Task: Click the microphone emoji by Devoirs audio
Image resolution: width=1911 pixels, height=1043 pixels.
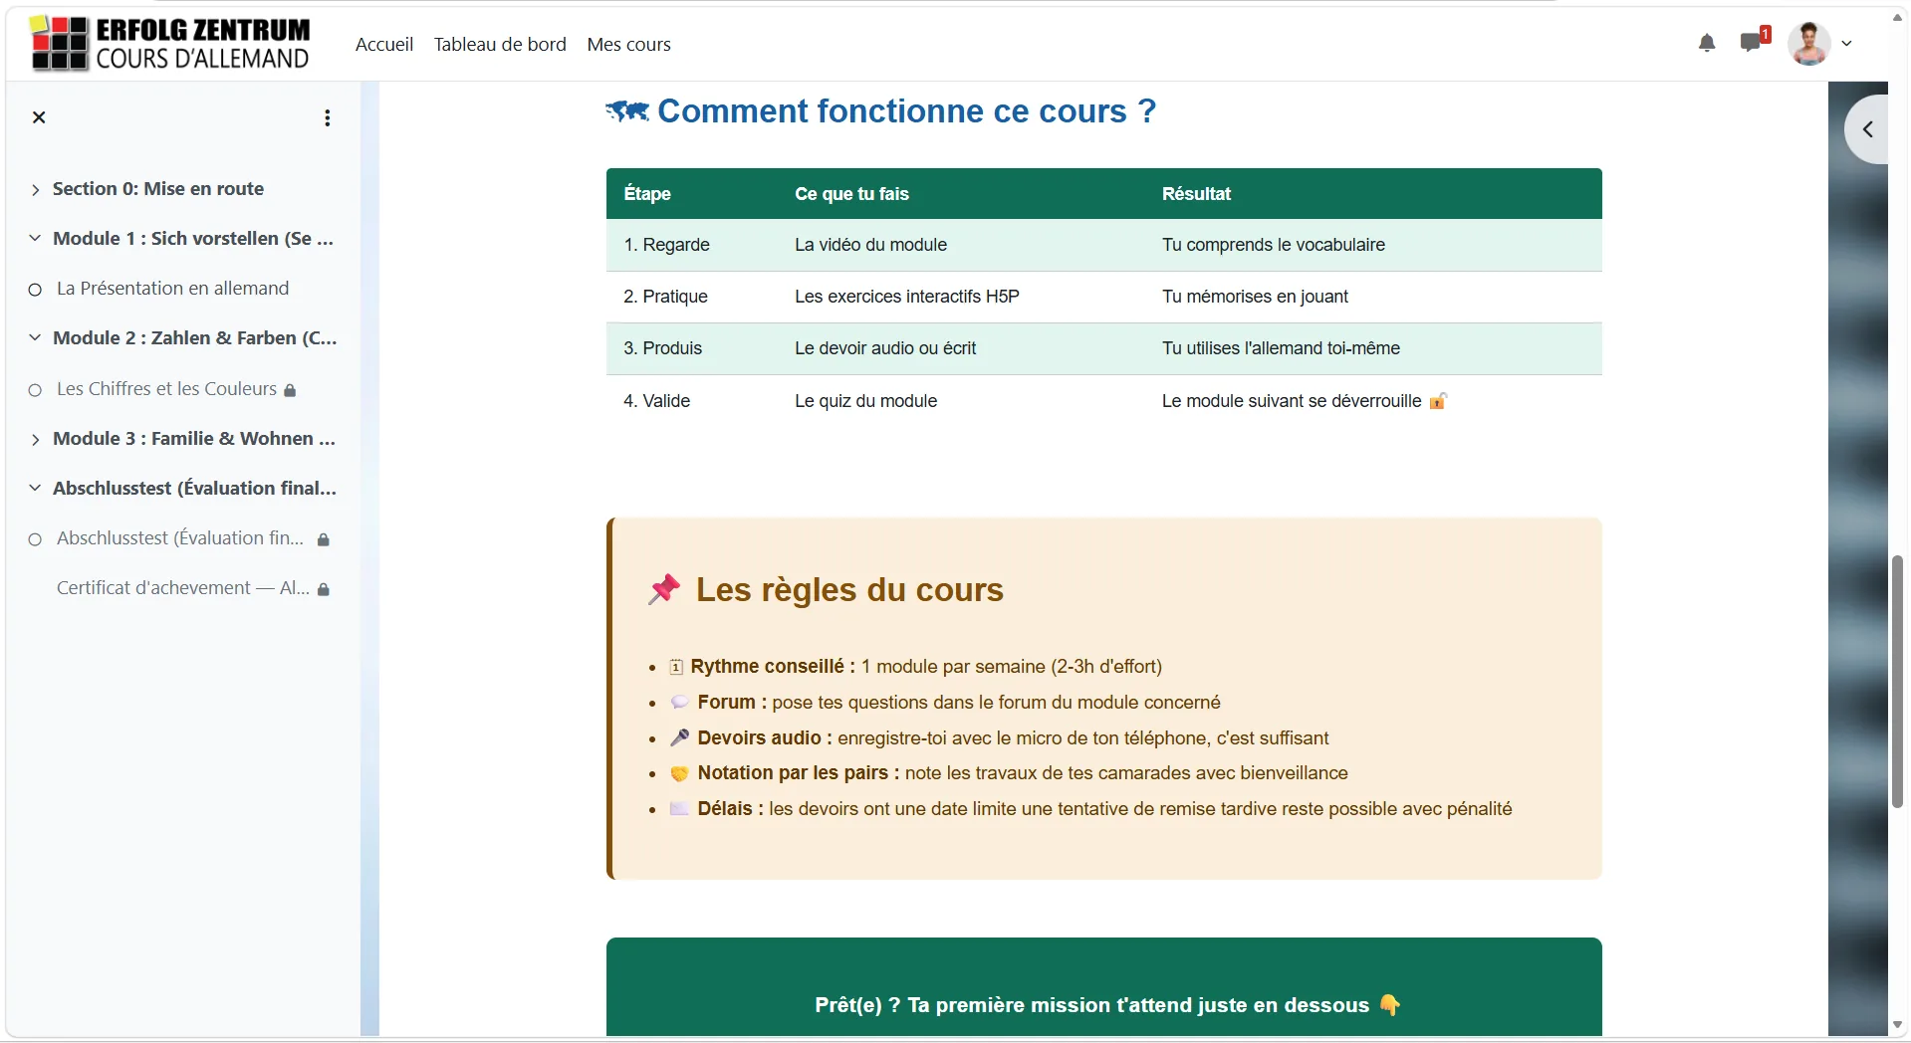Action: coord(680,737)
